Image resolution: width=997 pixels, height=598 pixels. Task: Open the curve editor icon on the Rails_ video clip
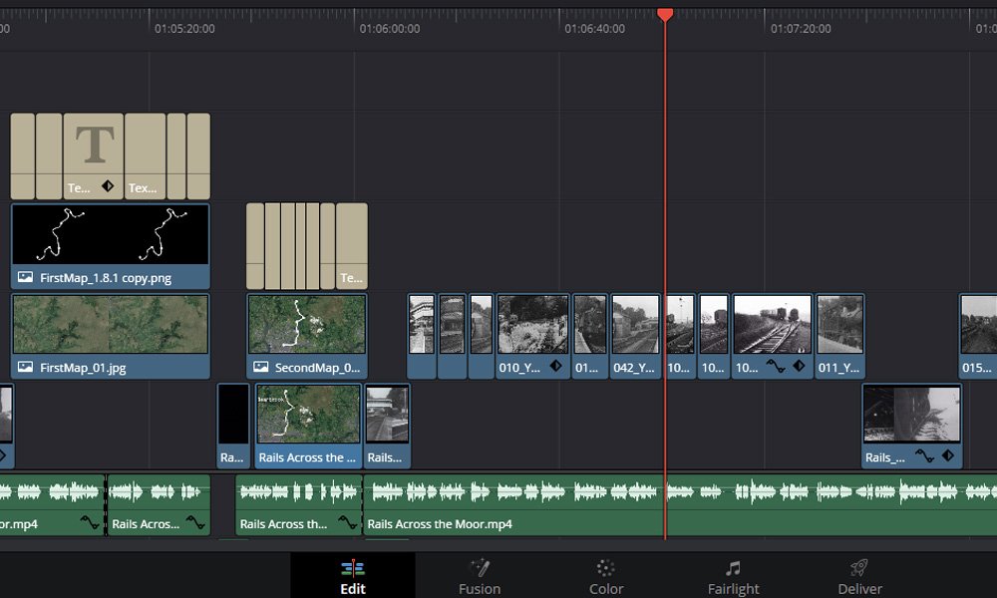(925, 456)
